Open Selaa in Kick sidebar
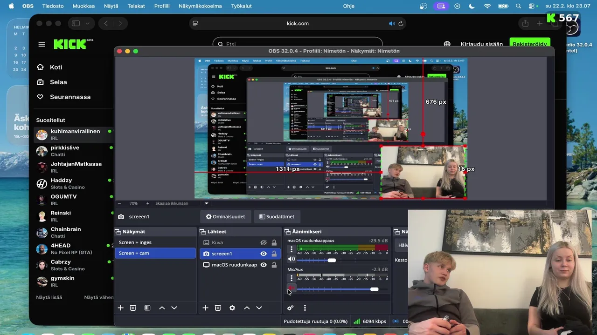597x335 pixels. 58,82
